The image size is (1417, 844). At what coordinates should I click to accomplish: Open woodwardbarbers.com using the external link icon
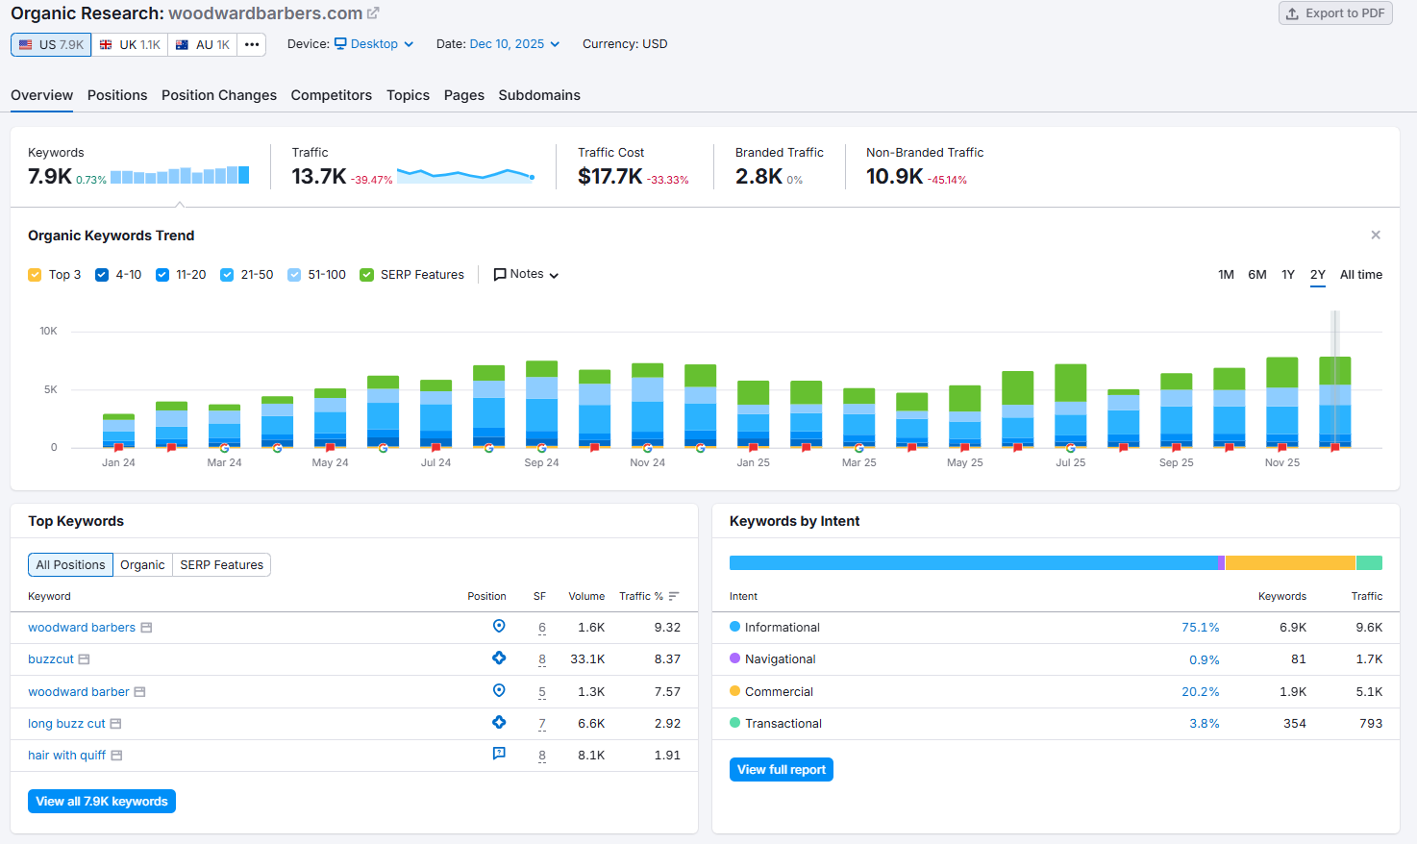click(373, 12)
